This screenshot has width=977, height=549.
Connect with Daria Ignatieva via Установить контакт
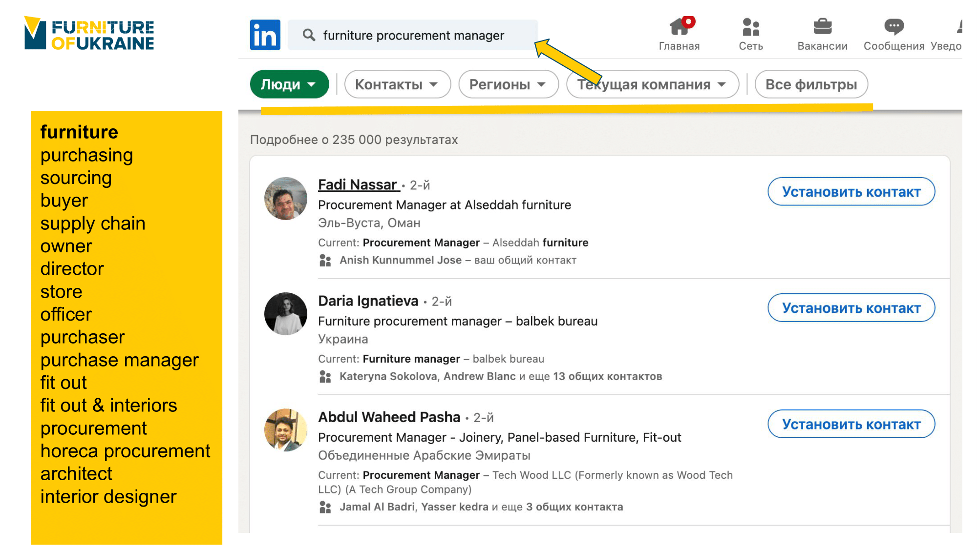coord(851,307)
